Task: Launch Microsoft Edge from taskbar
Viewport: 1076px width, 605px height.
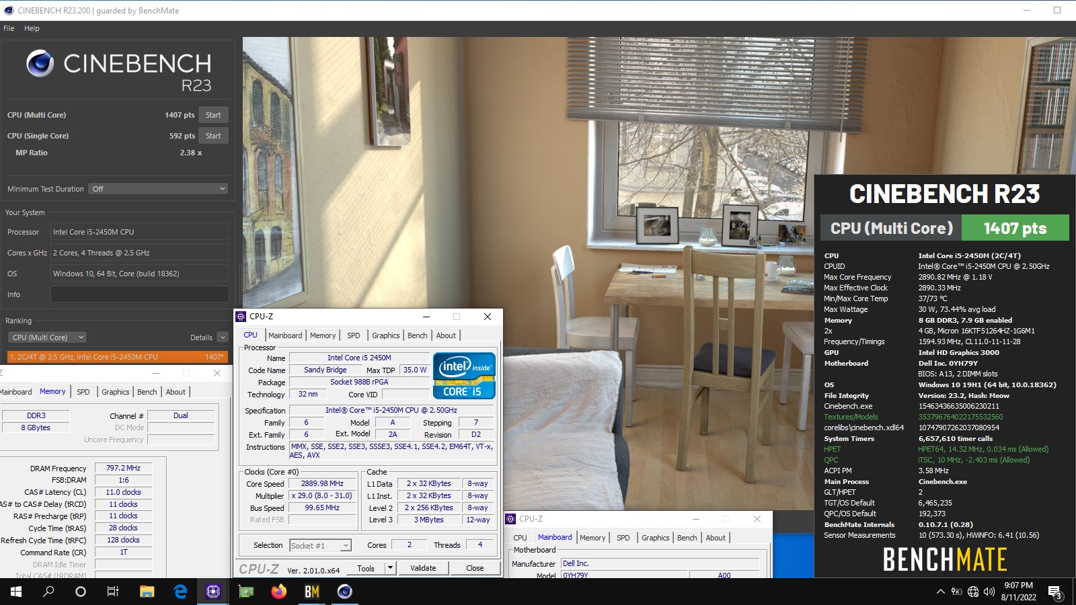Action: pos(180,592)
